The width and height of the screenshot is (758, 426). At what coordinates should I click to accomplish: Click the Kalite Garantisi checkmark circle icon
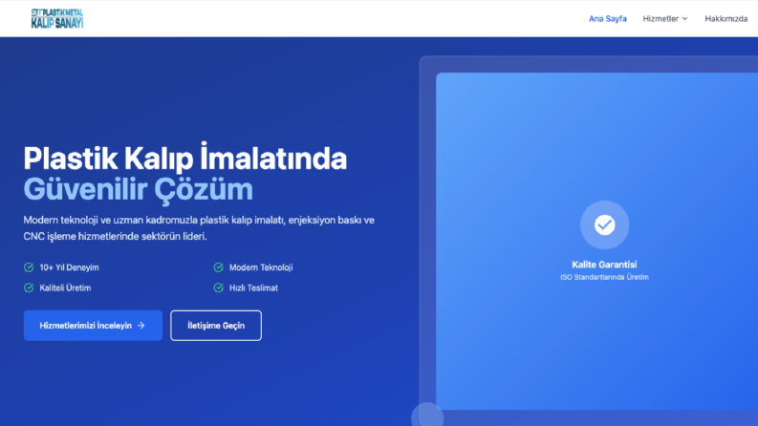click(604, 225)
